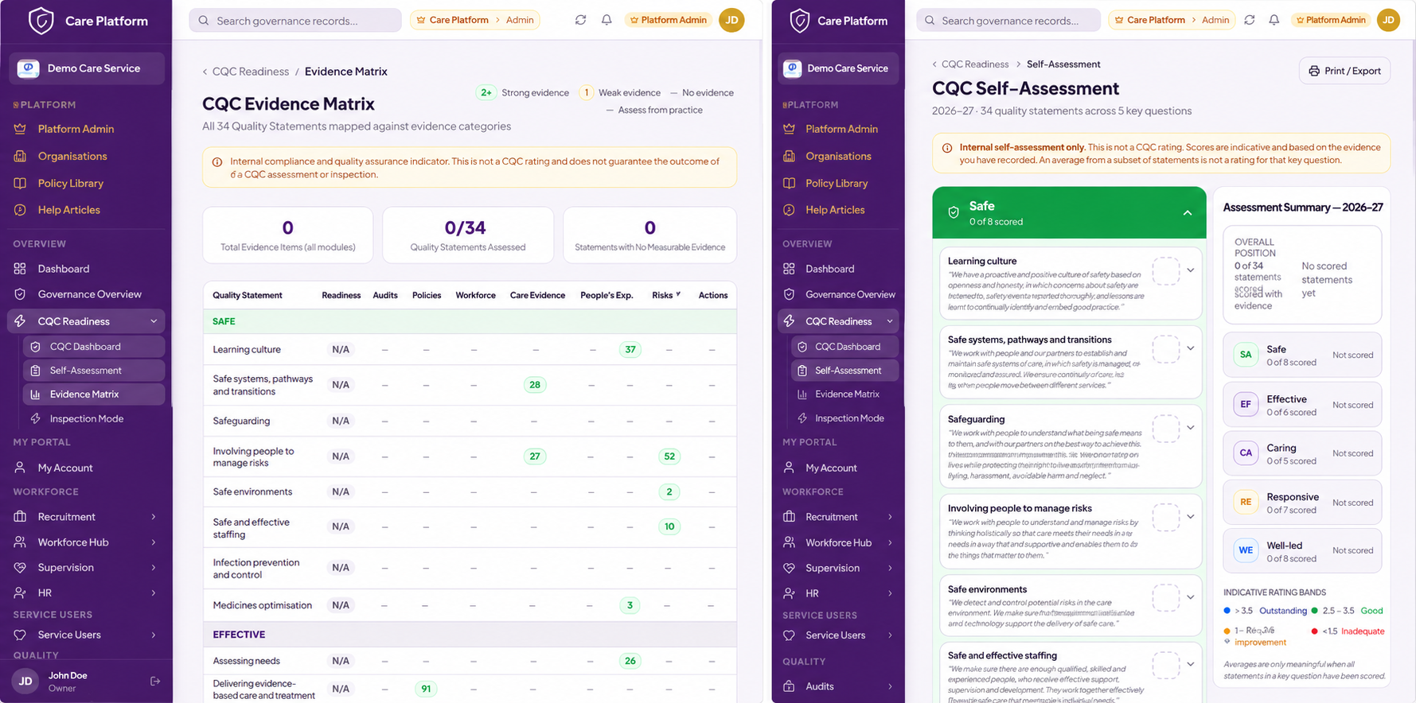Select score box for Safe systems, pathways
1416x703 pixels.
tap(1166, 349)
